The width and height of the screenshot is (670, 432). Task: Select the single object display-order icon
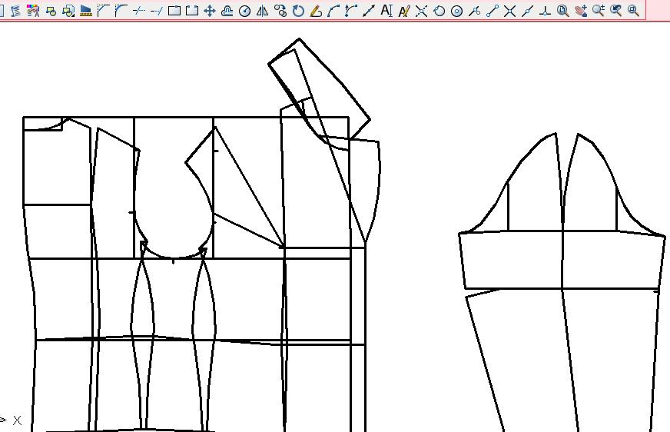pos(51,11)
